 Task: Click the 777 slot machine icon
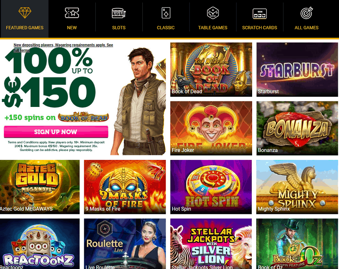pyautogui.click(x=119, y=13)
